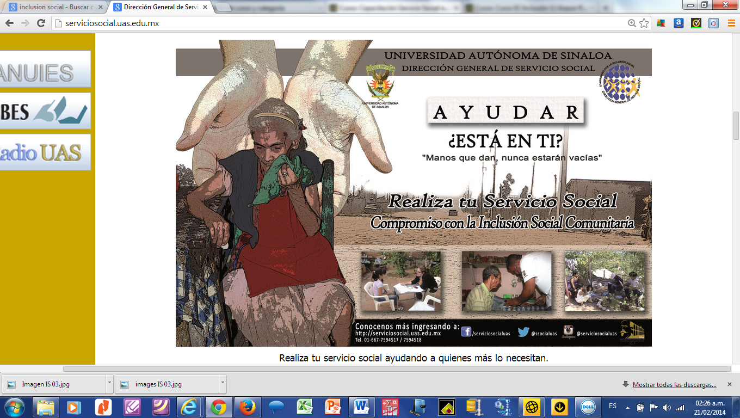This screenshot has height=418, width=740.
Task: Open the zoom magnifier icon in address bar
Action: pyautogui.click(x=632, y=23)
